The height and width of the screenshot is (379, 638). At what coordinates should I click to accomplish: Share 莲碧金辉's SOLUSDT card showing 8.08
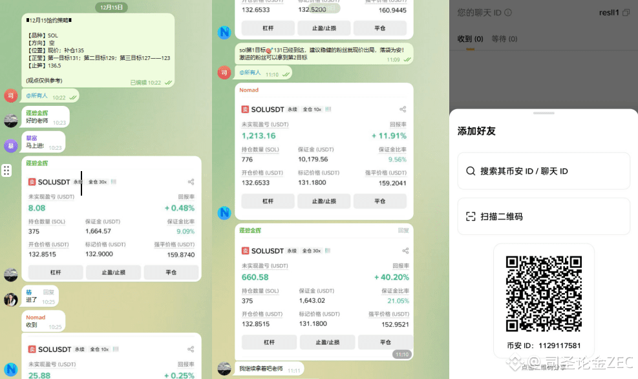point(191,182)
